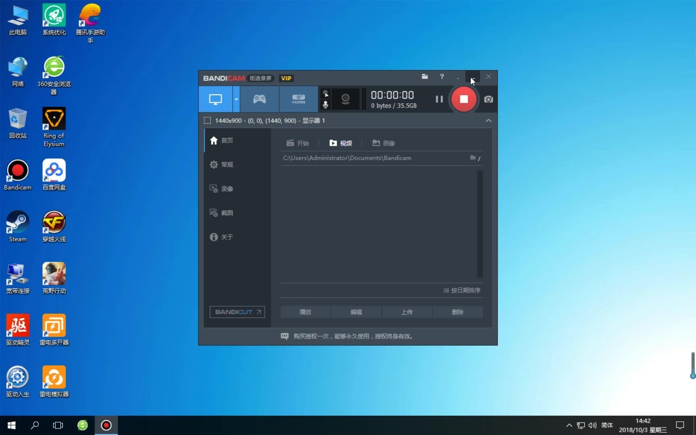Collapse panel with the chevron arrow
Viewport: 696px width, 435px height.
[488, 120]
